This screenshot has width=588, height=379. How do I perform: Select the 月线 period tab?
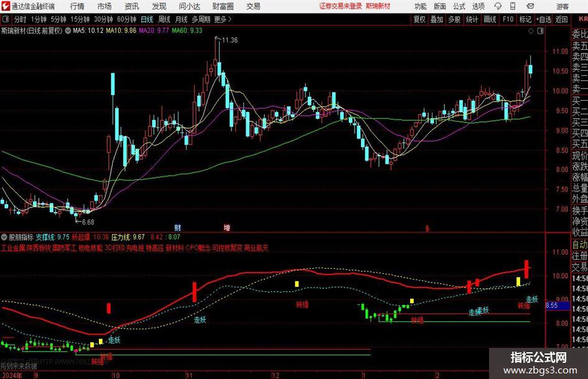(x=181, y=19)
